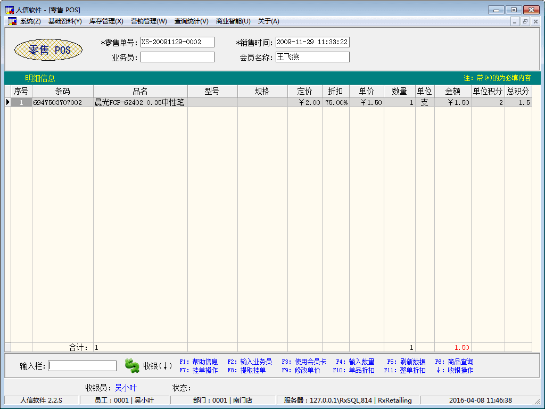This screenshot has width=545, height=409.
Task: Click the 会员名称 field containing 王飞燕
Action: pos(312,57)
